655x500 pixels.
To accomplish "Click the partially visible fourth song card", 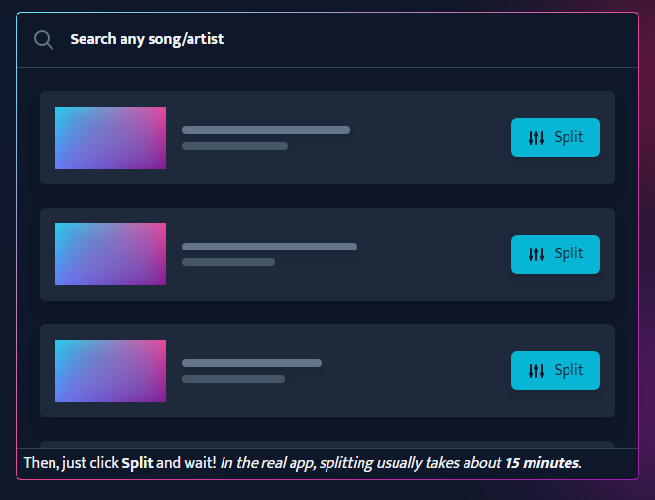I will [327, 444].
